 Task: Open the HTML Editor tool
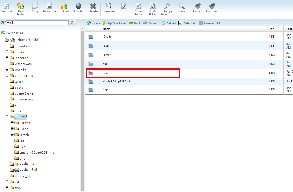pos(153,6)
